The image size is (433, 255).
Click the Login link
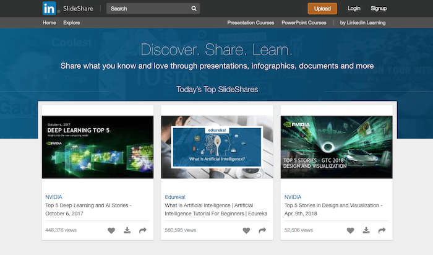[354, 9]
